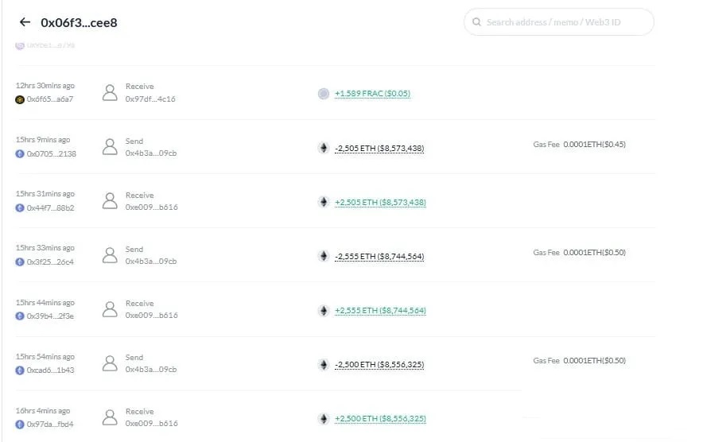Select the 12hrs 30mins ago timestamp
This screenshot has height=442, width=703.
pos(45,86)
